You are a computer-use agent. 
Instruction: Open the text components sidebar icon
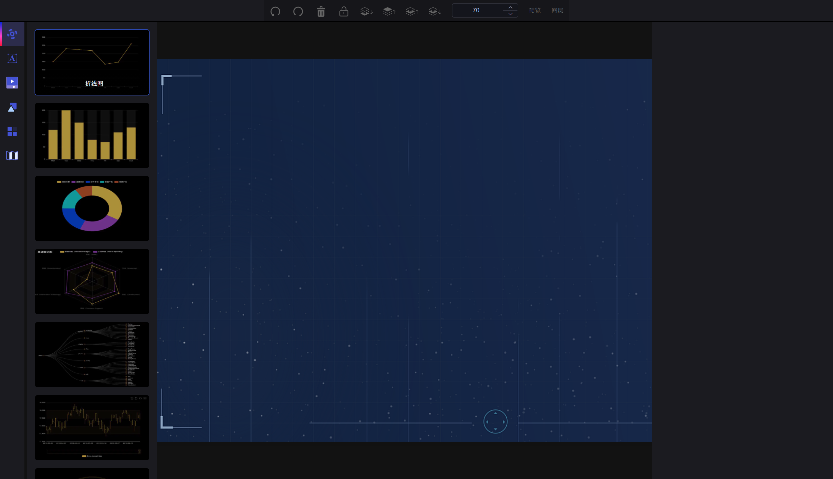pos(12,58)
